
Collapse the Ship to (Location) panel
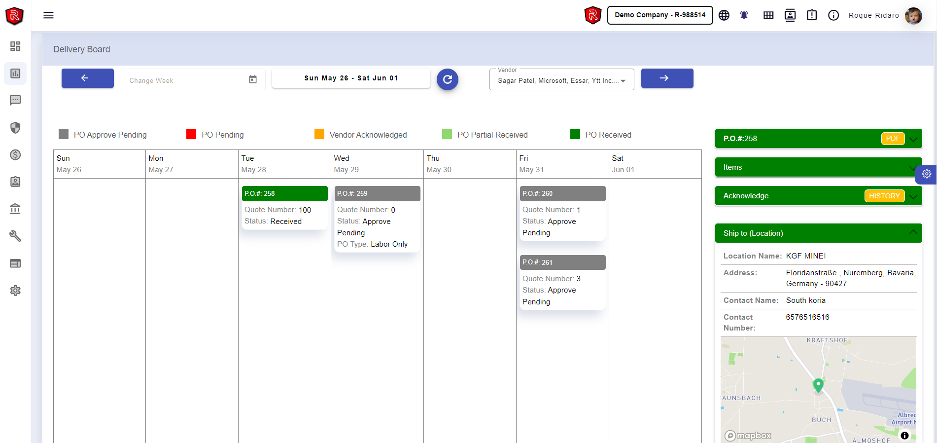(913, 233)
